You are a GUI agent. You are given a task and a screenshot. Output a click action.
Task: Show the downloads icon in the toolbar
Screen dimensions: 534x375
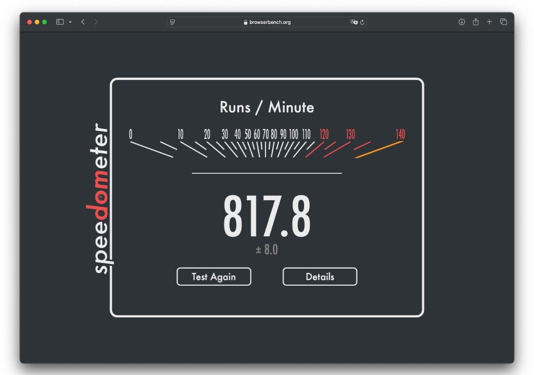462,22
